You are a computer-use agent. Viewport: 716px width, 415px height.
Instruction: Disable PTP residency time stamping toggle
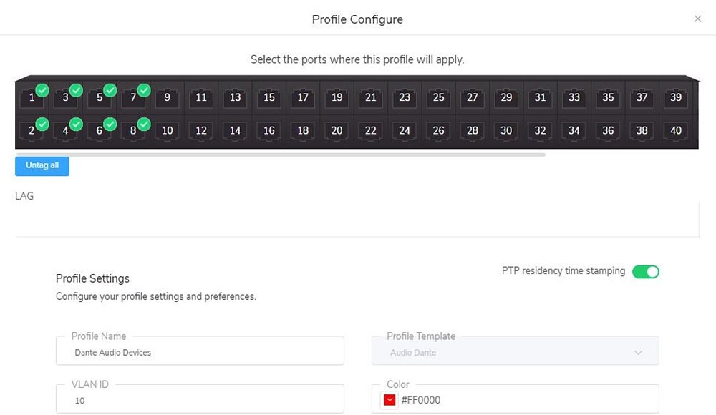[645, 272]
